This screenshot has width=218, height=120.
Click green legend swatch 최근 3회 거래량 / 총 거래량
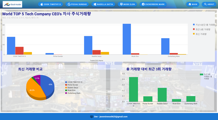tap(202, 74)
